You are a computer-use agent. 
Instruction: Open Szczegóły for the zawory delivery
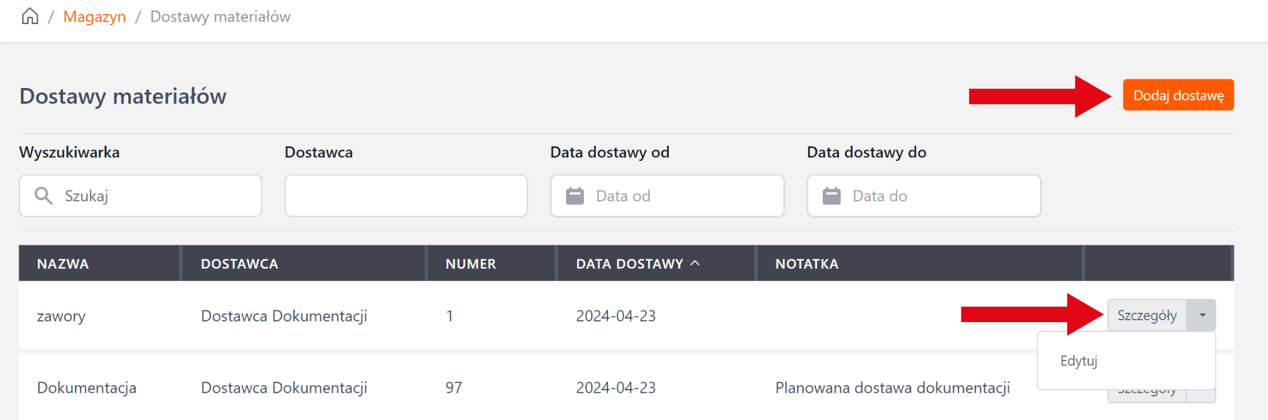pyautogui.click(x=1147, y=315)
